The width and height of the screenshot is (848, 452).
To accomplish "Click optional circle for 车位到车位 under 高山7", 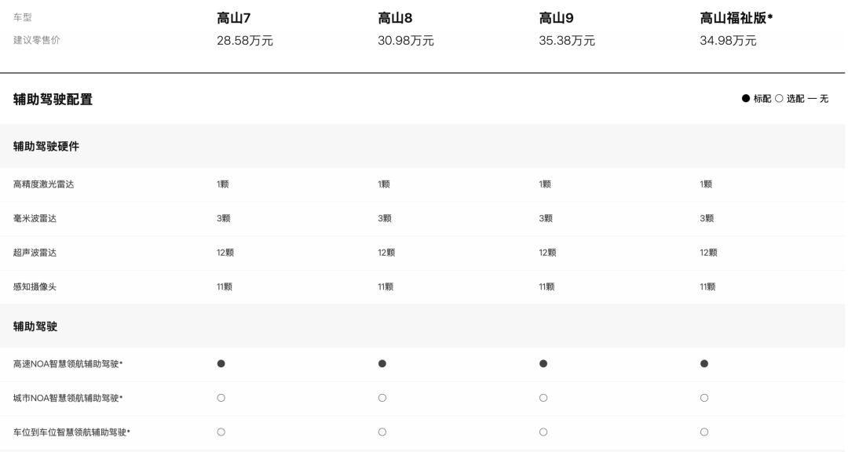I will (x=221, y=432).
